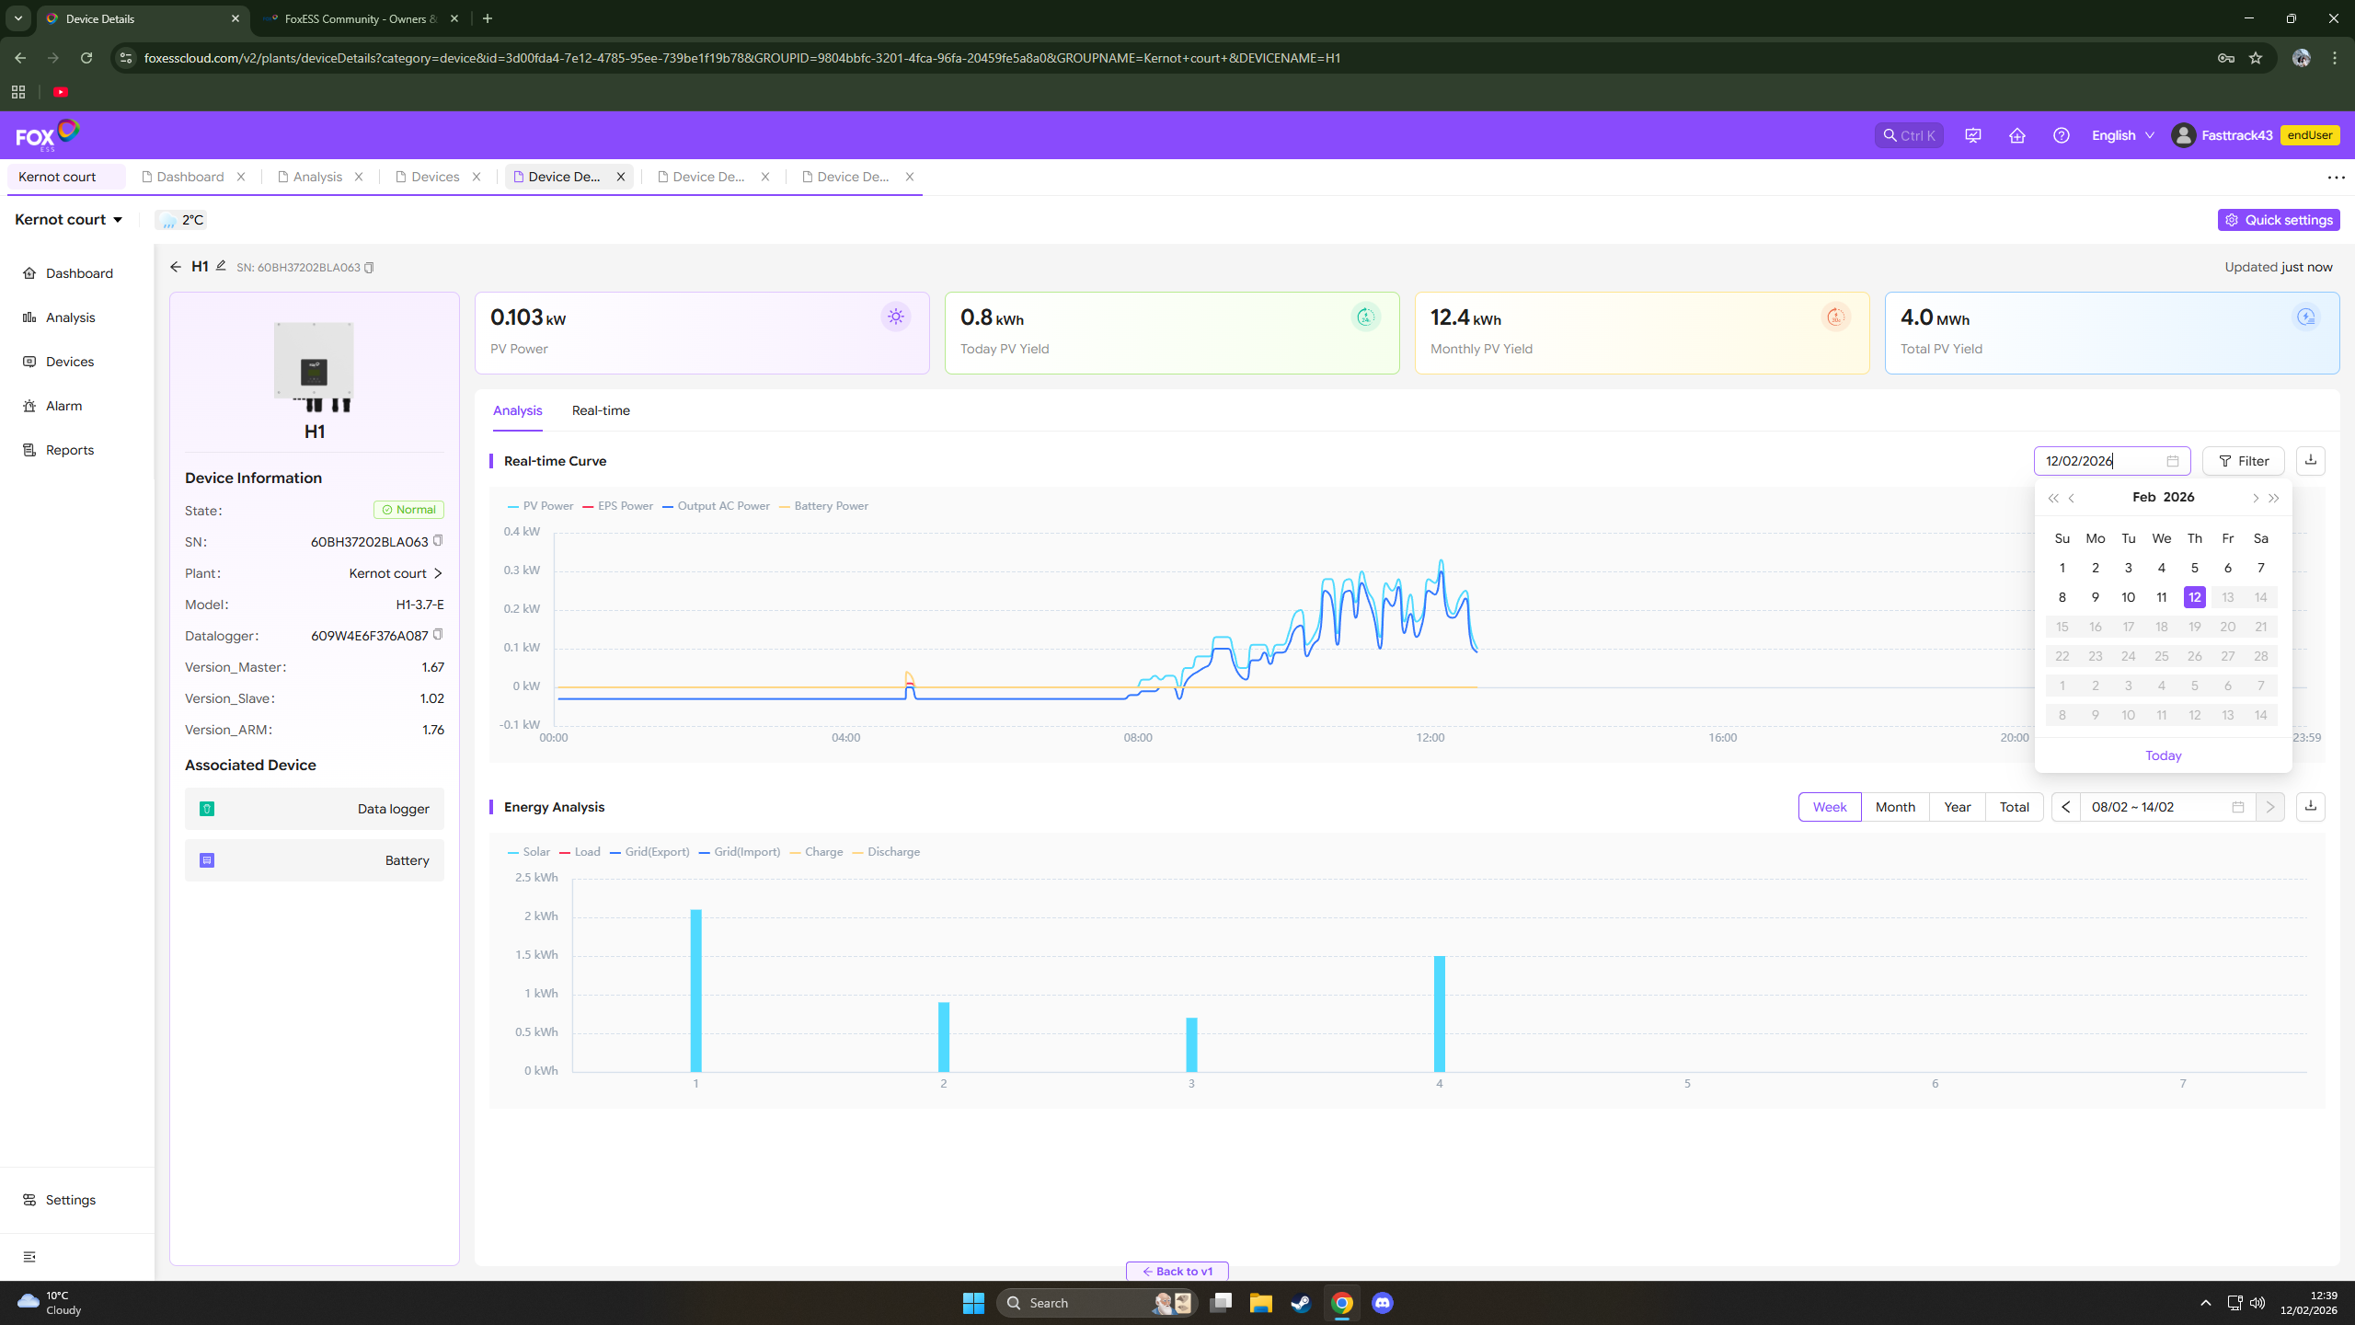Screen dimensions: 2355x1325
Task: Select 10 February in the calendar
Action: 2128,597
